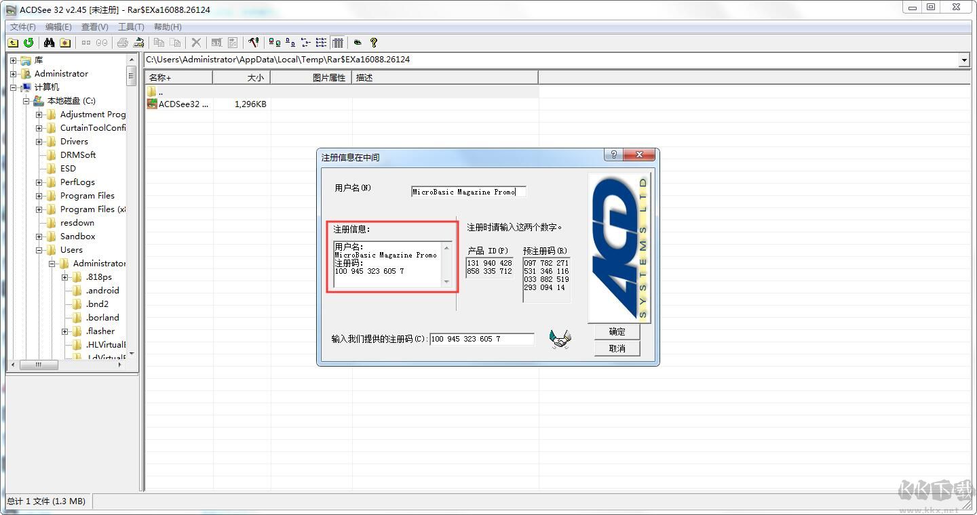The height and width of the screenshot is (515, 977).
Task: Select large icons view toolbar button
Action: pyautogui.click(x=274, y=43)
